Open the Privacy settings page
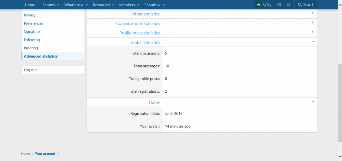Viewport: 342px width, 161px height. pyautogui.click(x=30, y=15)
